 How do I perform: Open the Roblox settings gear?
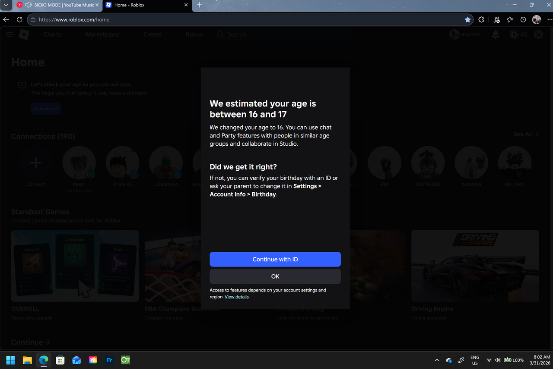click(538, 34)
